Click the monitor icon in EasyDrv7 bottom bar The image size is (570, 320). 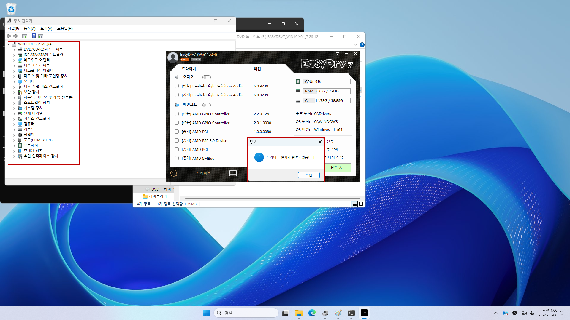(x=233, y=173)
